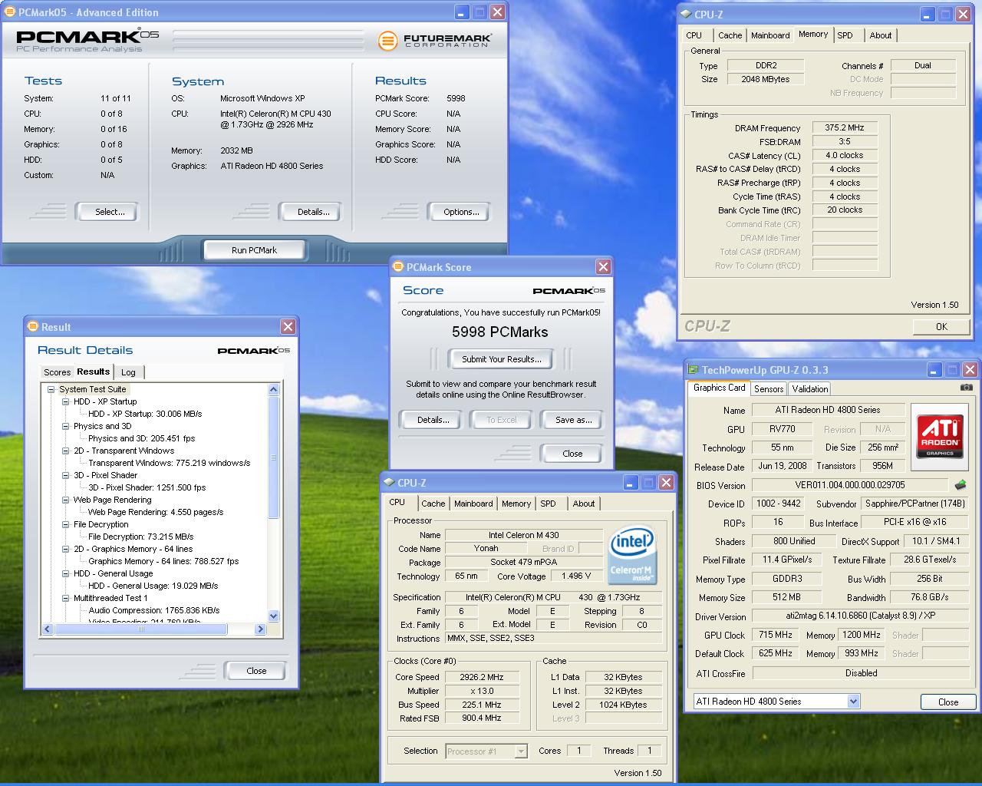Open the SPD tab in lower CPU-Z window
982x786 pixels.
548,504
